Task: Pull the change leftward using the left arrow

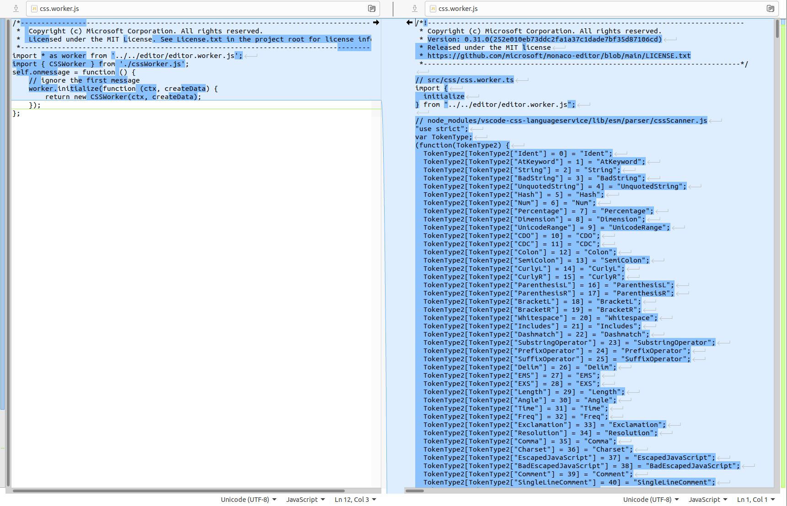Action: click(409, 22)
